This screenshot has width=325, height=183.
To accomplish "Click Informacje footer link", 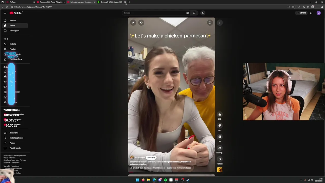I will point(8,156).
